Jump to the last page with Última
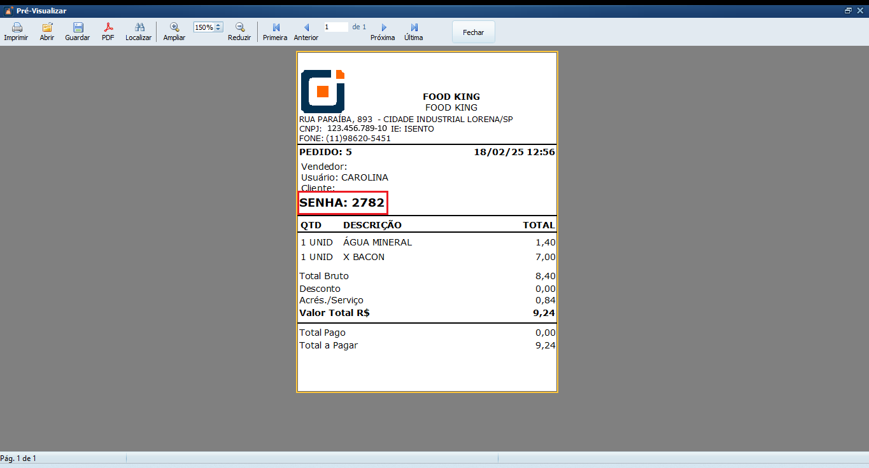Image resolution: width=869 pixels, height=468 pixels. [x=414, y=28]
